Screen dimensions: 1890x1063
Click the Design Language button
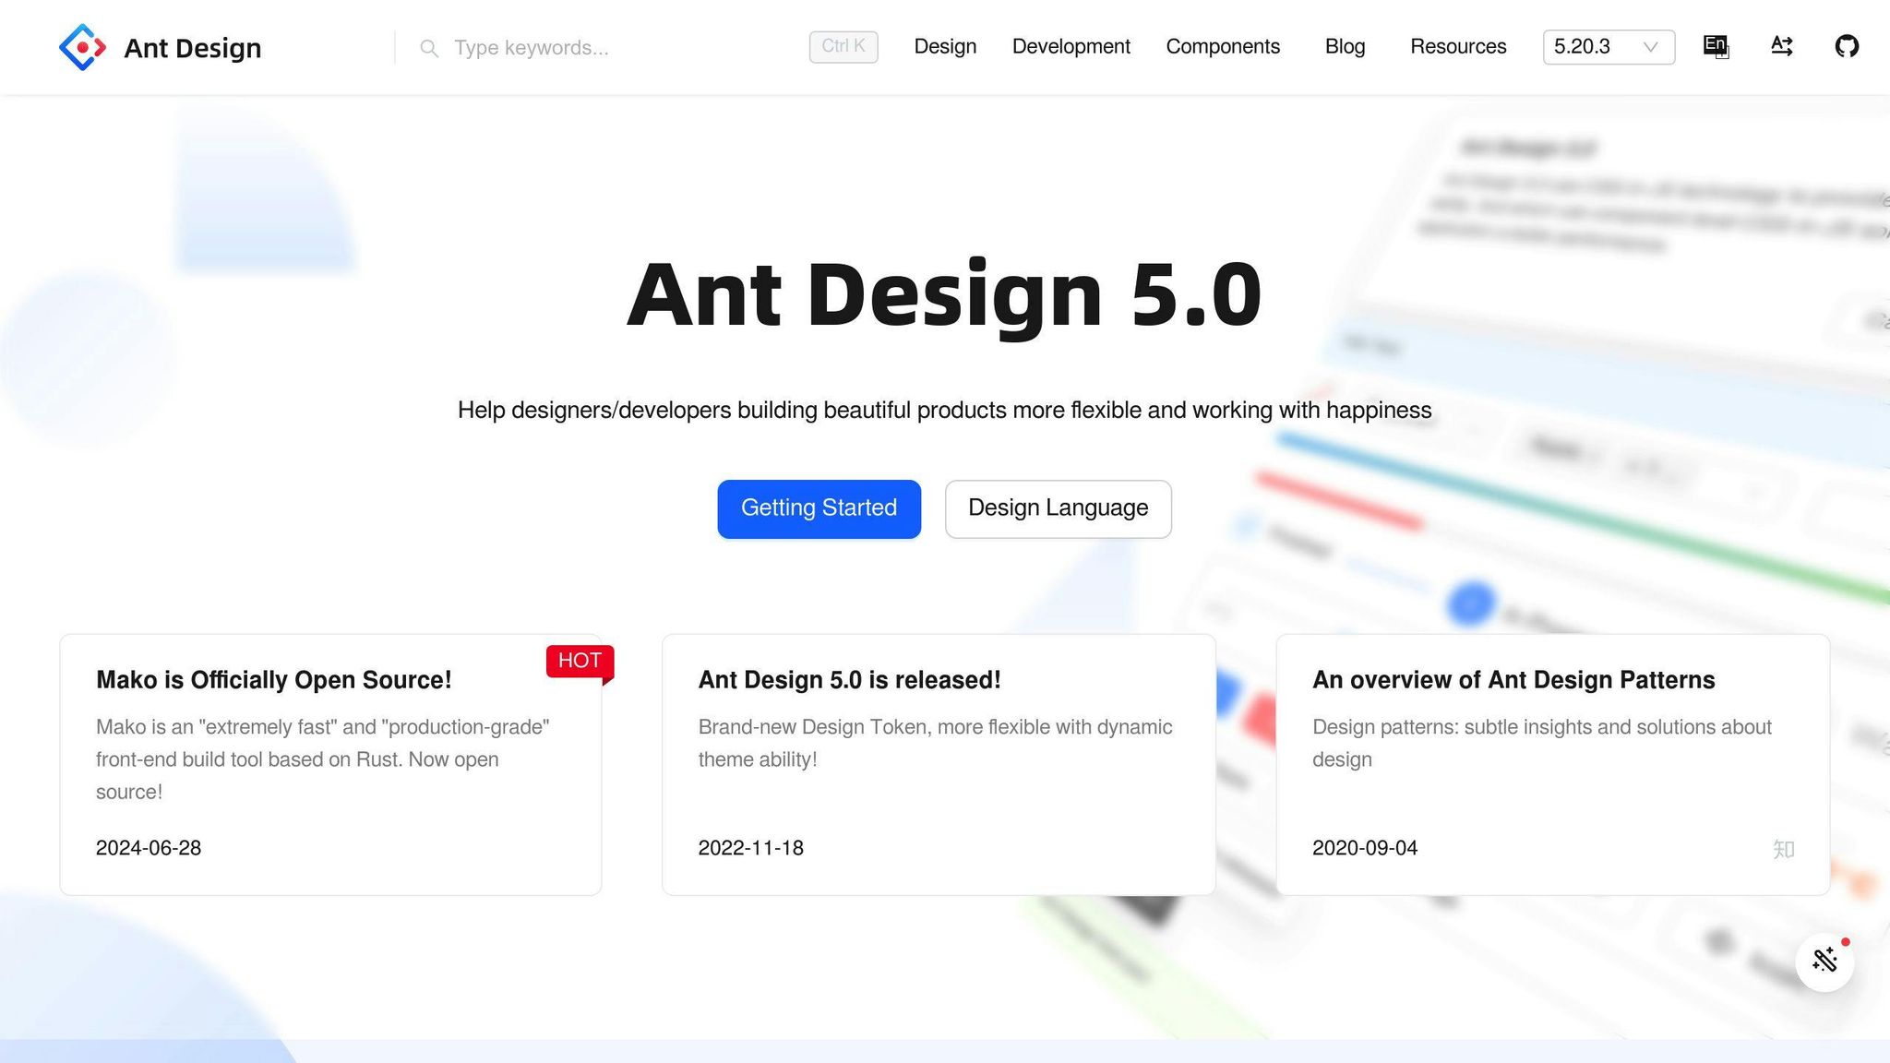tap(1058, 508)
